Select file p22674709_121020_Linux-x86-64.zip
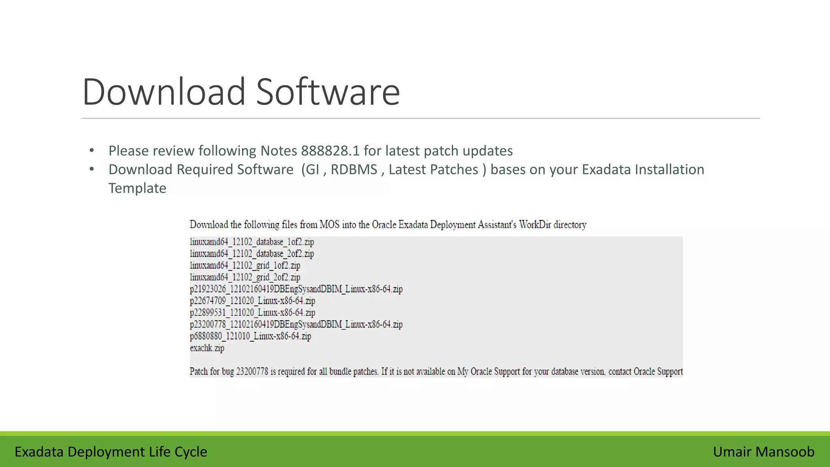The image size is (830, 467). coord(252,301)
